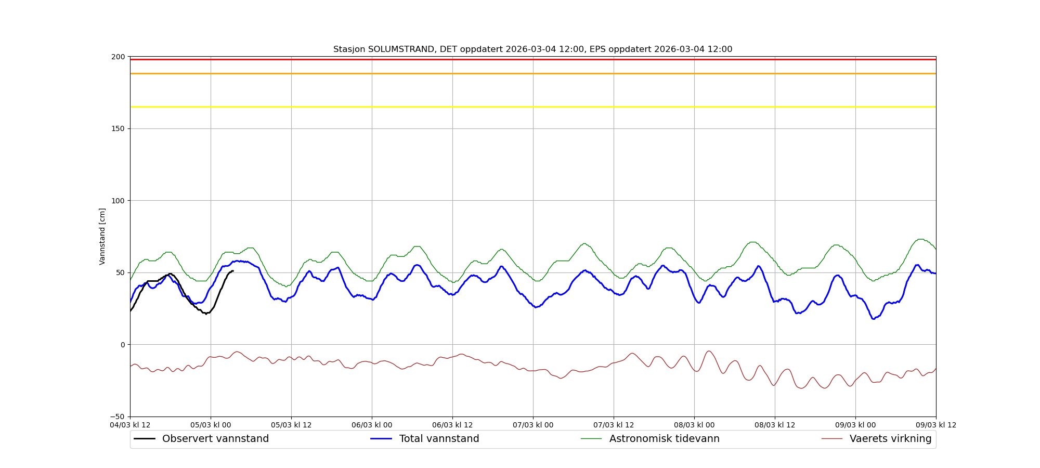Click the red horizontal threshold line
The width and height of the screenshot is (1040, 468).
click(532, 59)
